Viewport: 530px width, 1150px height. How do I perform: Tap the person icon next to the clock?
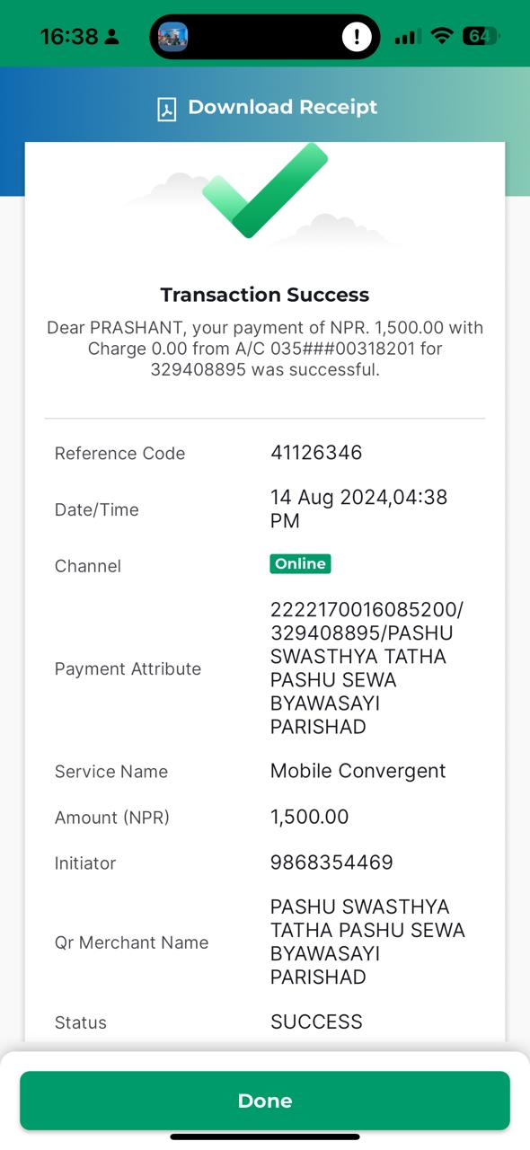click(x=111, y=37)
